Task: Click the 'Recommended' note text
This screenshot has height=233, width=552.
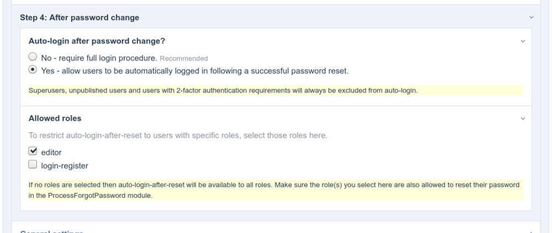Action: coord(184,58)
